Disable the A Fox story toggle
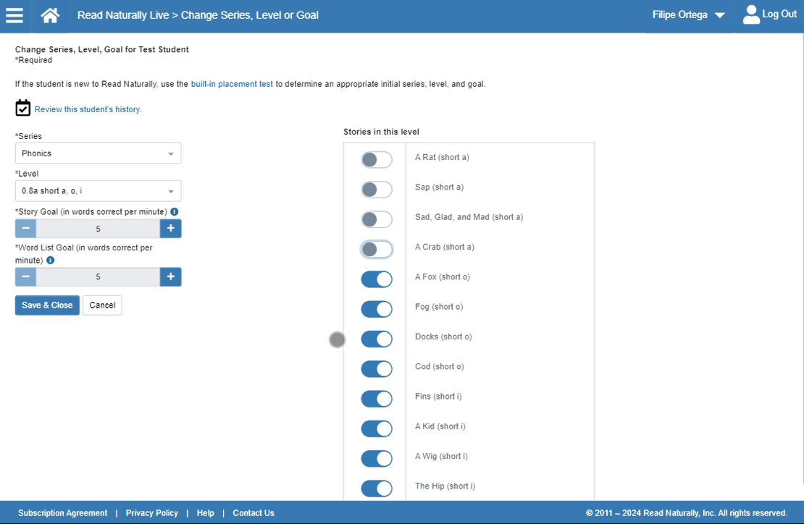The width and height of the screenshot is (804, 524). [377, 279]
